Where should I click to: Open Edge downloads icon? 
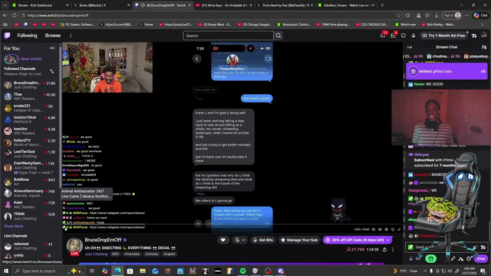[x=437, y=15]
